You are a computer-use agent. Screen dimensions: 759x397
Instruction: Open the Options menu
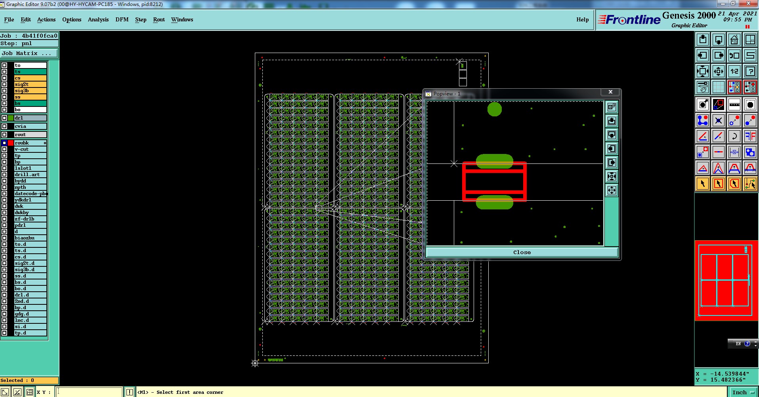72,19
